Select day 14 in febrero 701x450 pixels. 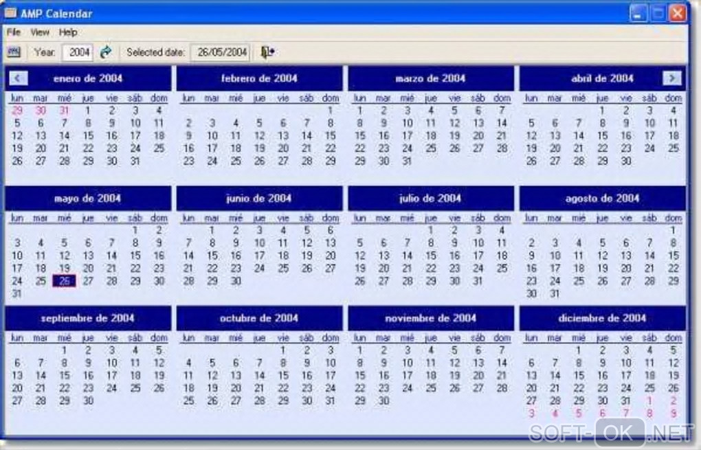pos(307,135)
